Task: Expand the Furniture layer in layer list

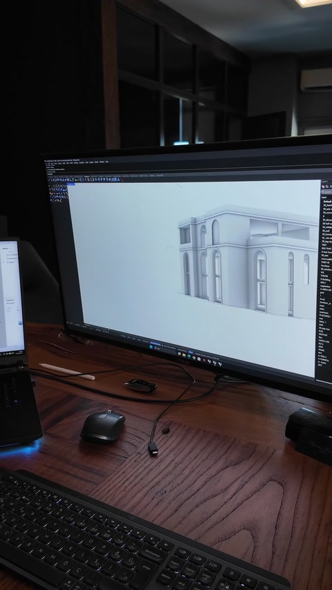Action: 325,266
